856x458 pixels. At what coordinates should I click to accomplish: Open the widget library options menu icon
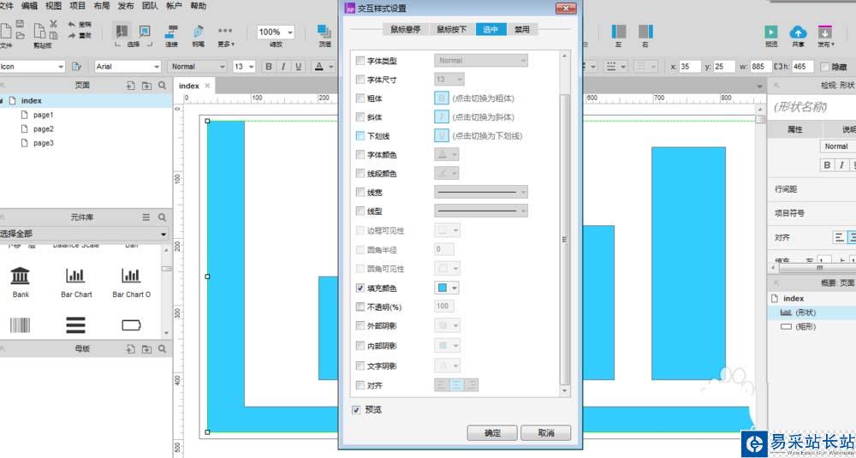[146, 217]
